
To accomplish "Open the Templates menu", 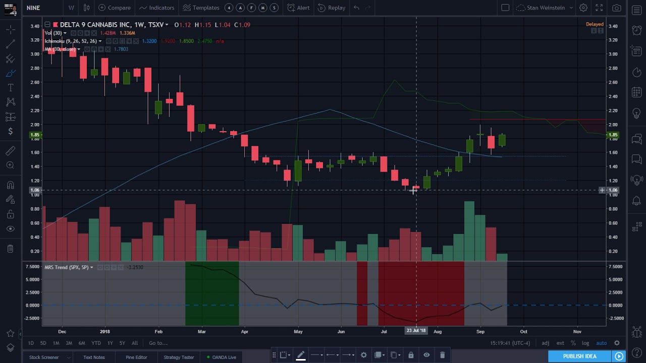I will [x=201, y=8].
